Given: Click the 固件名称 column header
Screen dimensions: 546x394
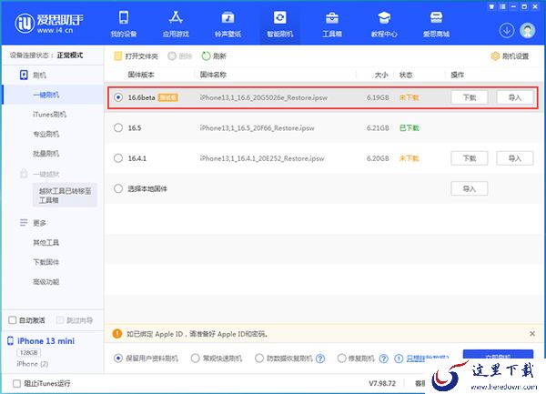Looking at the screenshot, I should (213, 75).
